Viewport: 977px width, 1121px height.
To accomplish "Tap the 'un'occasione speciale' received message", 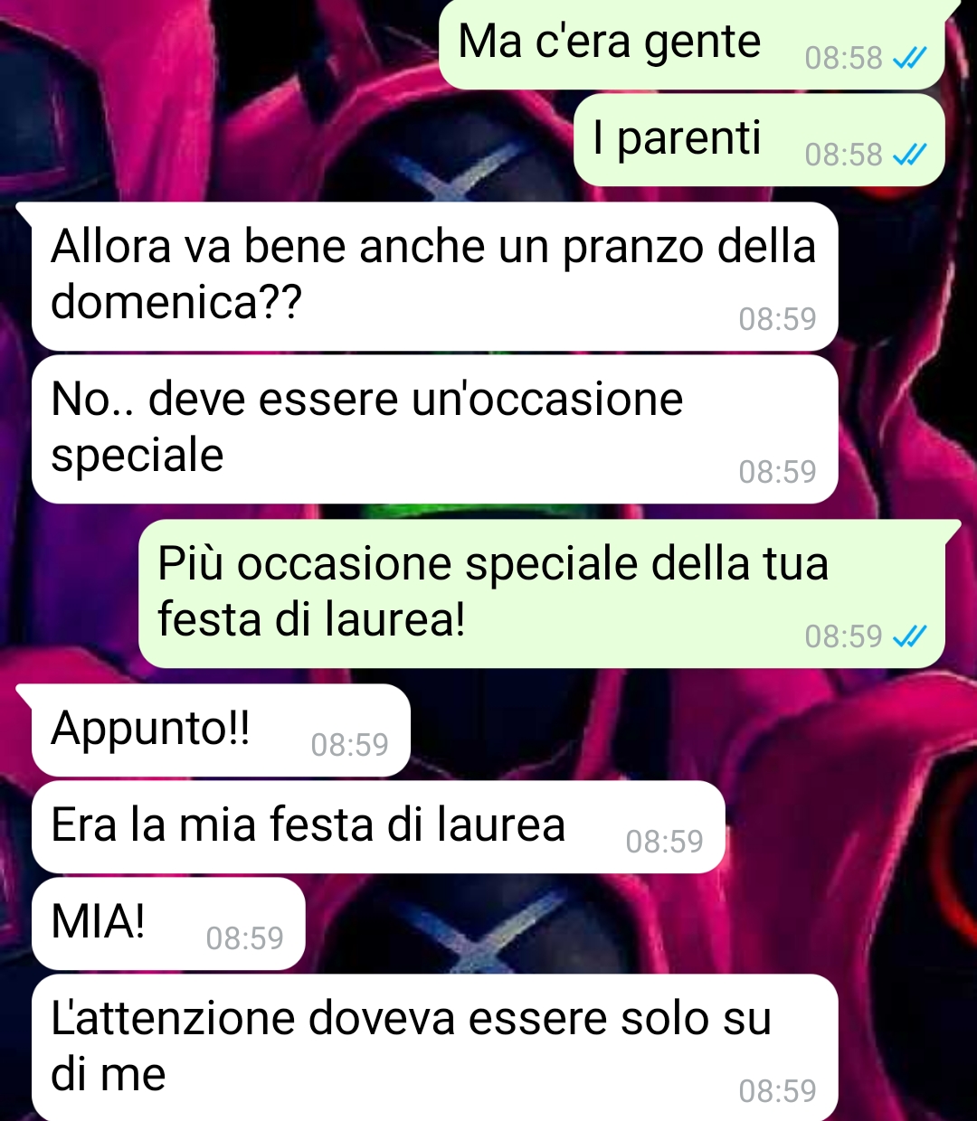I will click(434, 429).
